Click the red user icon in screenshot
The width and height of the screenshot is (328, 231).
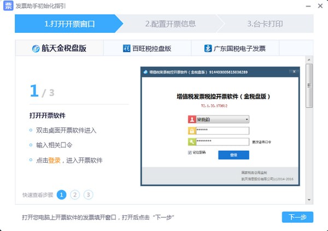pyautogui.click(x=192, y=120)
